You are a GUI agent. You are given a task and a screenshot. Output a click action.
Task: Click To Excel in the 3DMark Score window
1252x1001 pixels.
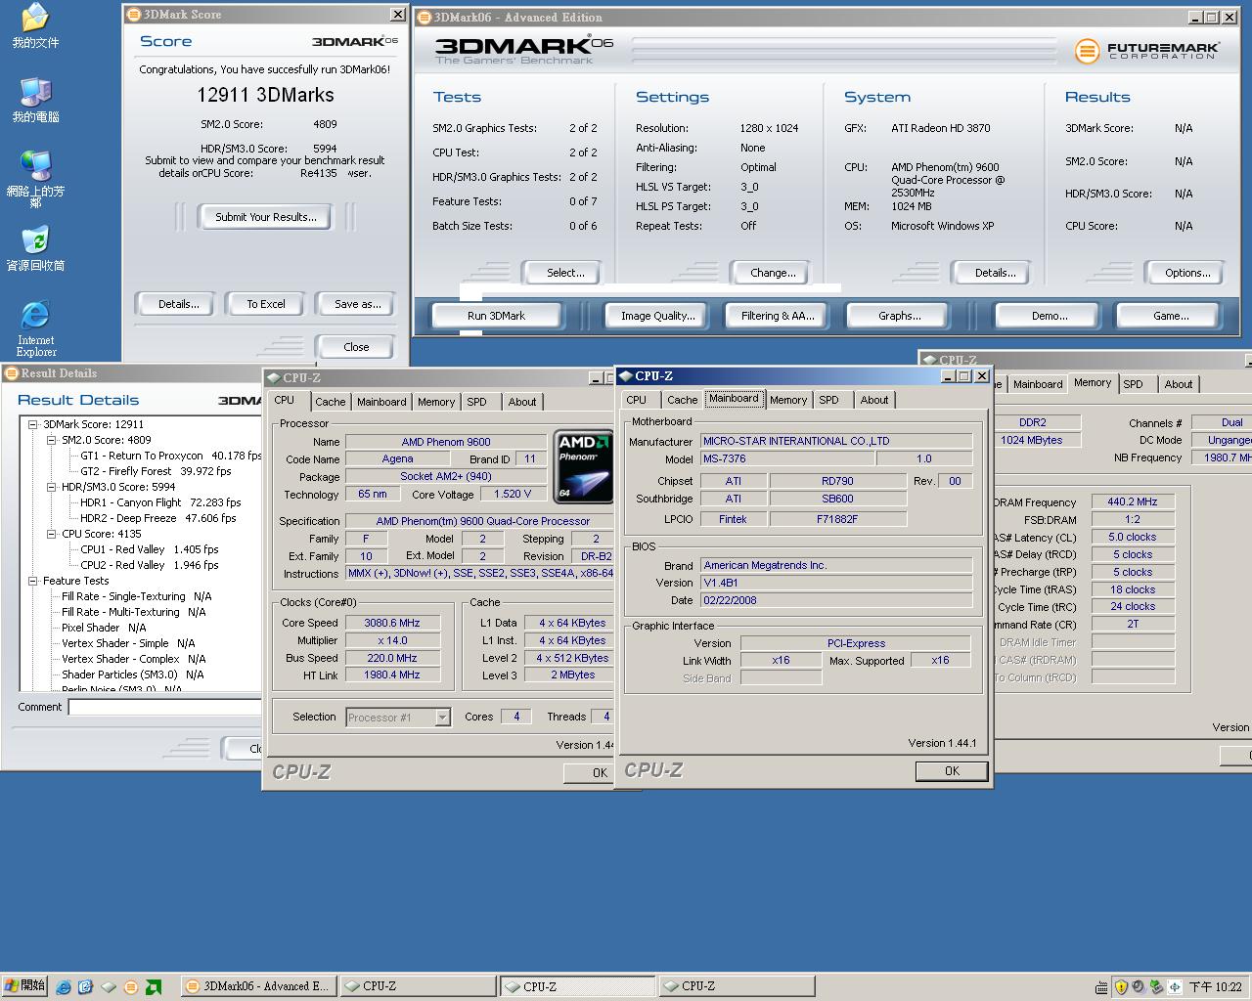pyautogui.click(x=266, y=304)
